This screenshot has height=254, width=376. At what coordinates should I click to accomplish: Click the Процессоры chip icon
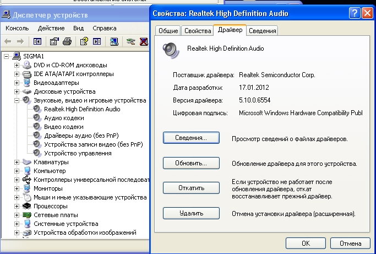27,206
